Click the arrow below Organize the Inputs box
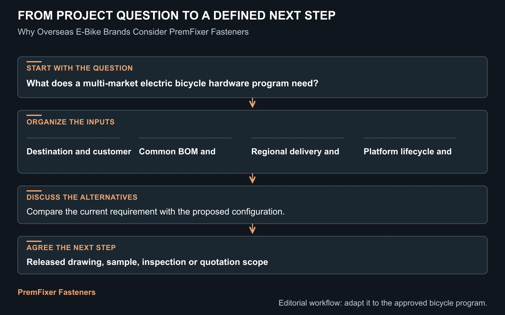505x315 pixels. tap(252, 179)
